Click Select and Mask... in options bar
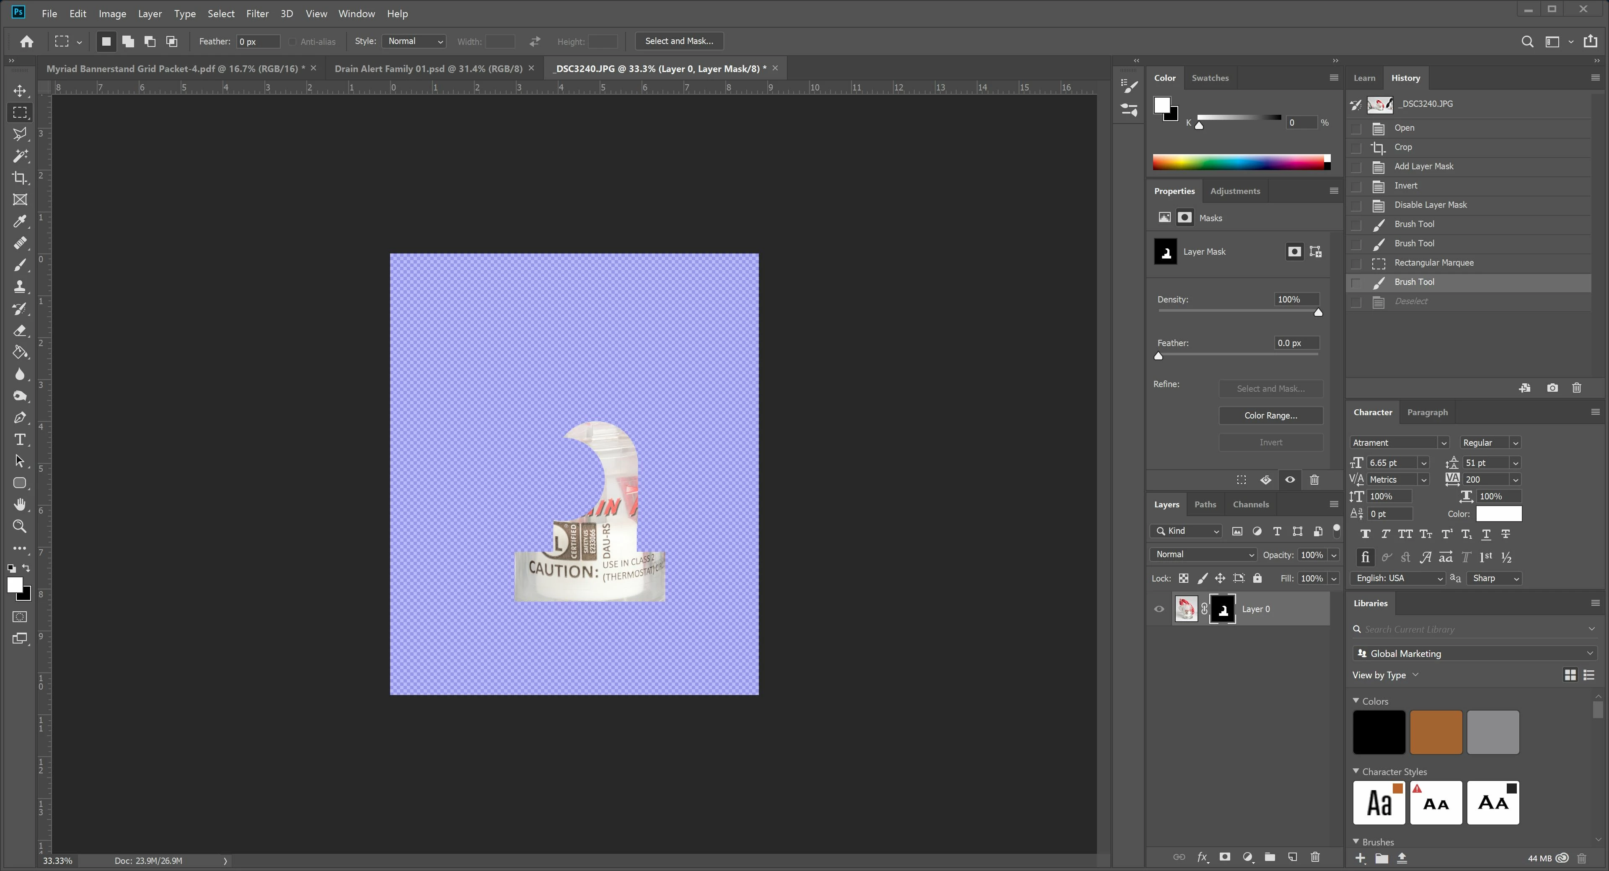Screen dimensions: 1609x871 679,41
